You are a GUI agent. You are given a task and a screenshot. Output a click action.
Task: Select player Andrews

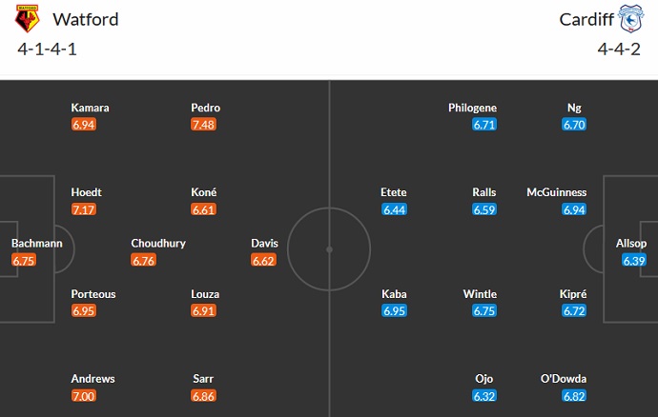coord(93,378)
